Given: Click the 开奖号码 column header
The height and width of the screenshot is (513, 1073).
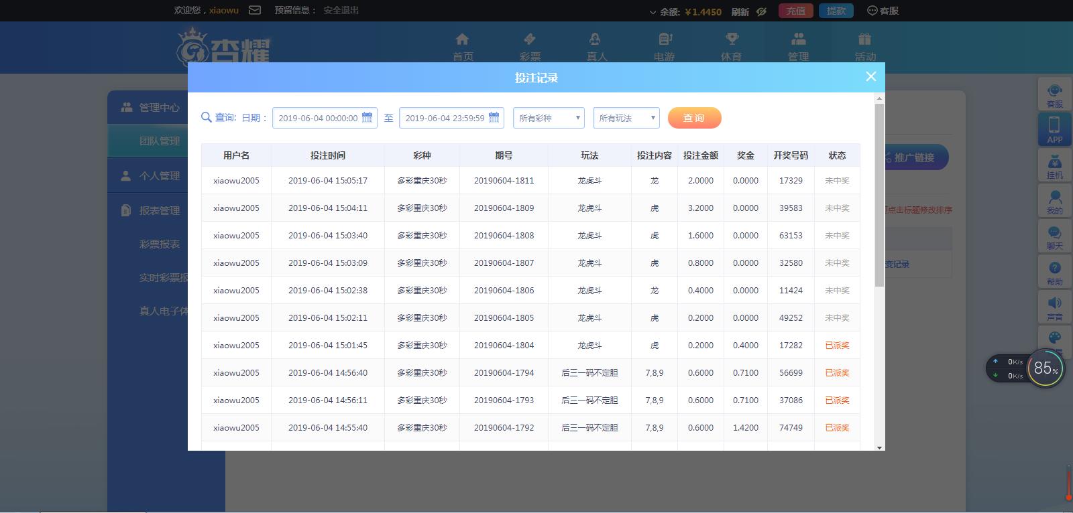Looking at the screenshot, I should tap(791, 155).
